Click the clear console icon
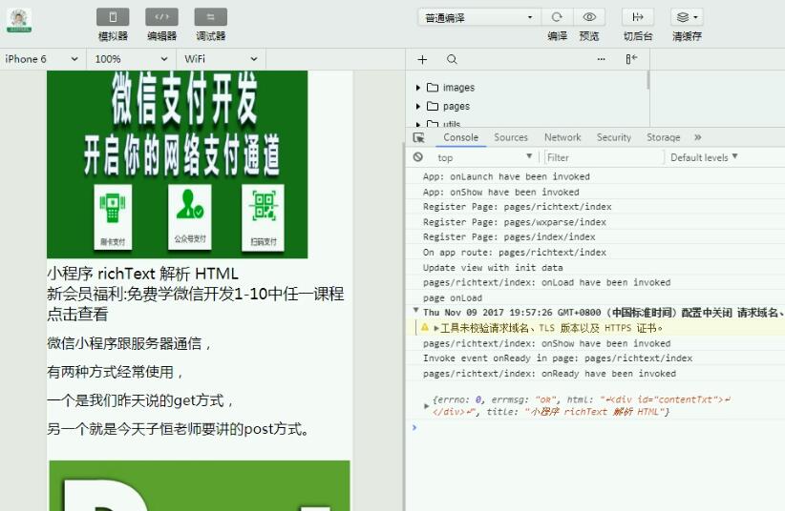This screenshot has height=511, width=785. click(x=418, y=157)
